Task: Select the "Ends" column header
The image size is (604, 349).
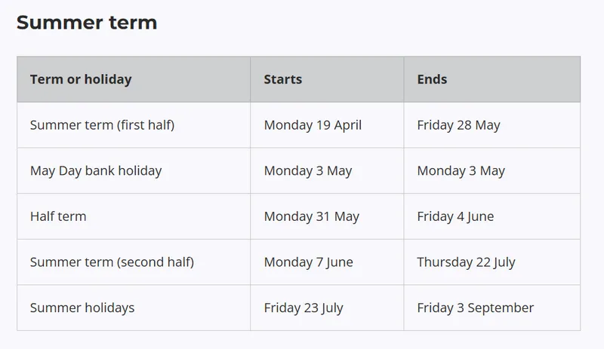Action: [432, 79]
